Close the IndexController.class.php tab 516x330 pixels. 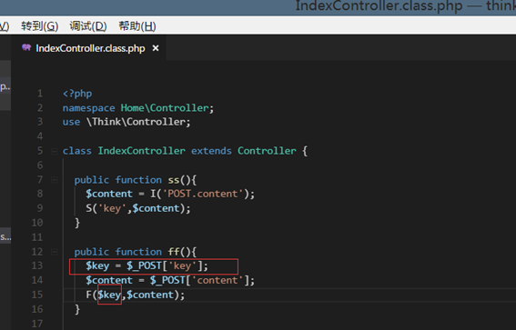[x=156, y=48]
